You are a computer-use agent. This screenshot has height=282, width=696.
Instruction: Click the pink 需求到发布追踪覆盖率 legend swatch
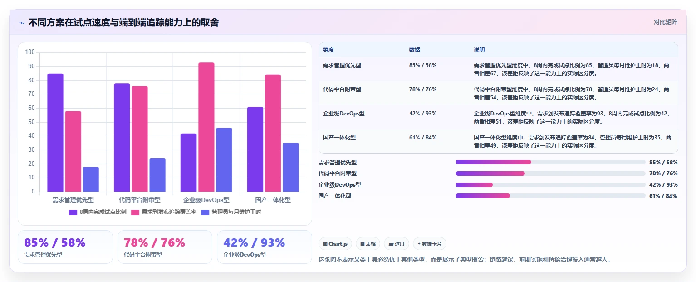pyautogui.click(x=135, y=212)
